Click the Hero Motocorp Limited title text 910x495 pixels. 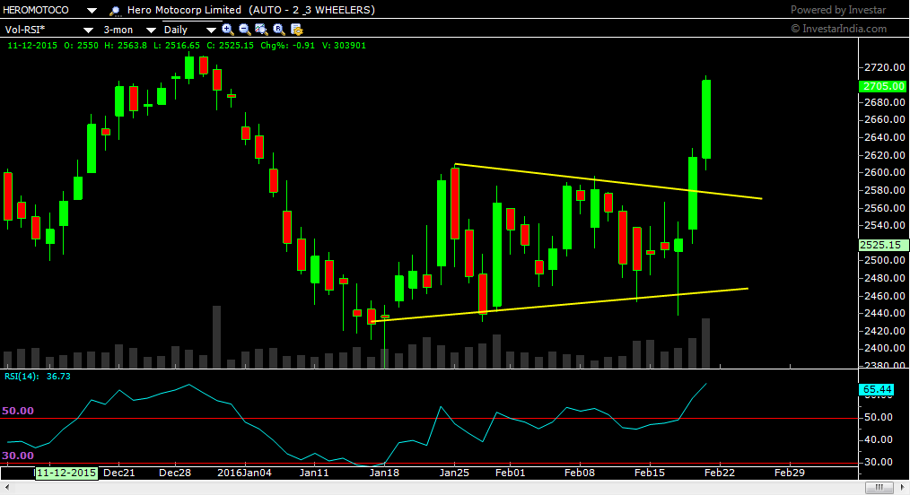coord(184,10)
